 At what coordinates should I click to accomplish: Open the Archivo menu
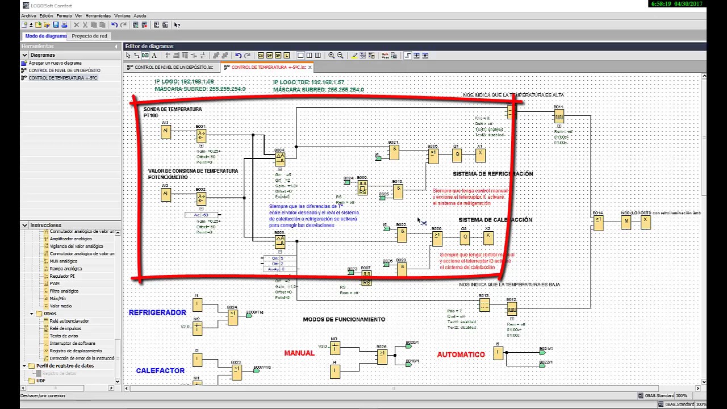click(x=28, y=16)
